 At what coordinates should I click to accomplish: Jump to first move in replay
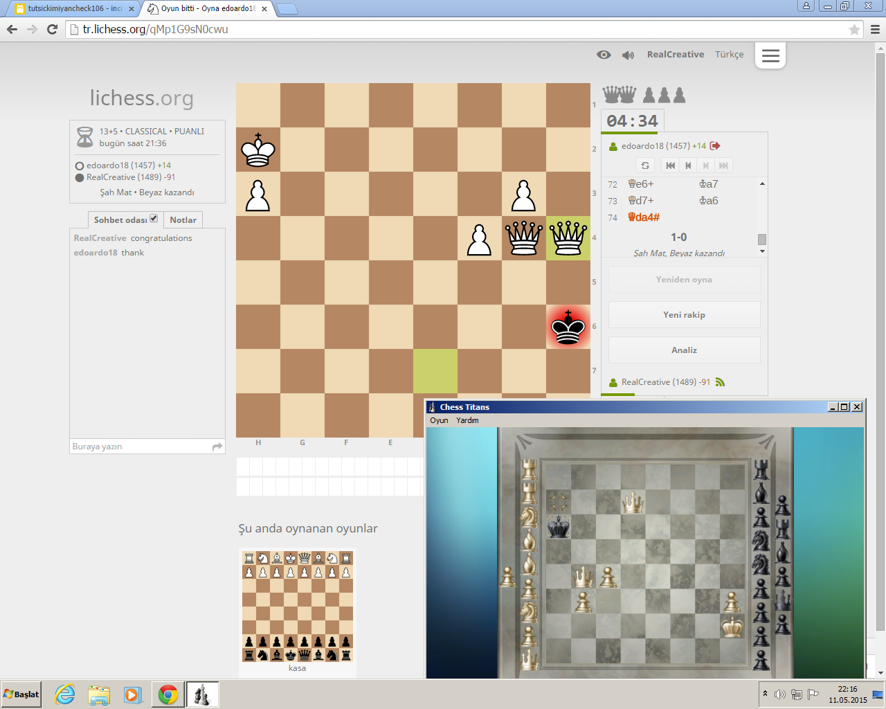pos(670,165)
